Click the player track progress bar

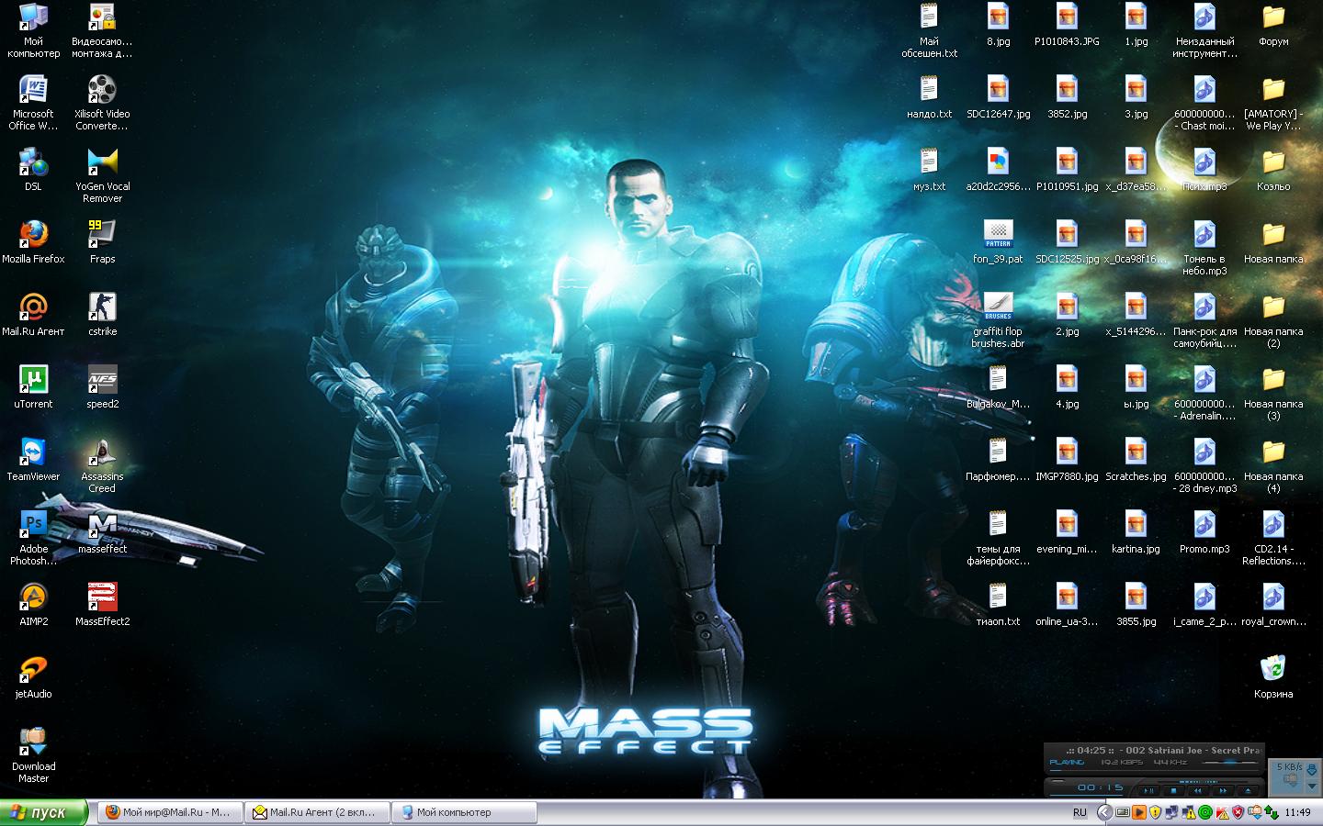tap(1154, 770)
